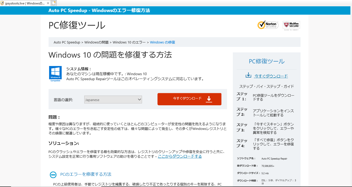The image size is (352, 187).
Task: Click the システム情報 label
Action: (x=79, y=69)
